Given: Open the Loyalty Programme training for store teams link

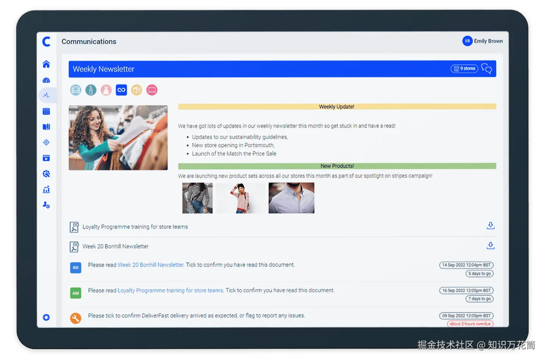Looking at the screenshot, I should coord(171,290).
